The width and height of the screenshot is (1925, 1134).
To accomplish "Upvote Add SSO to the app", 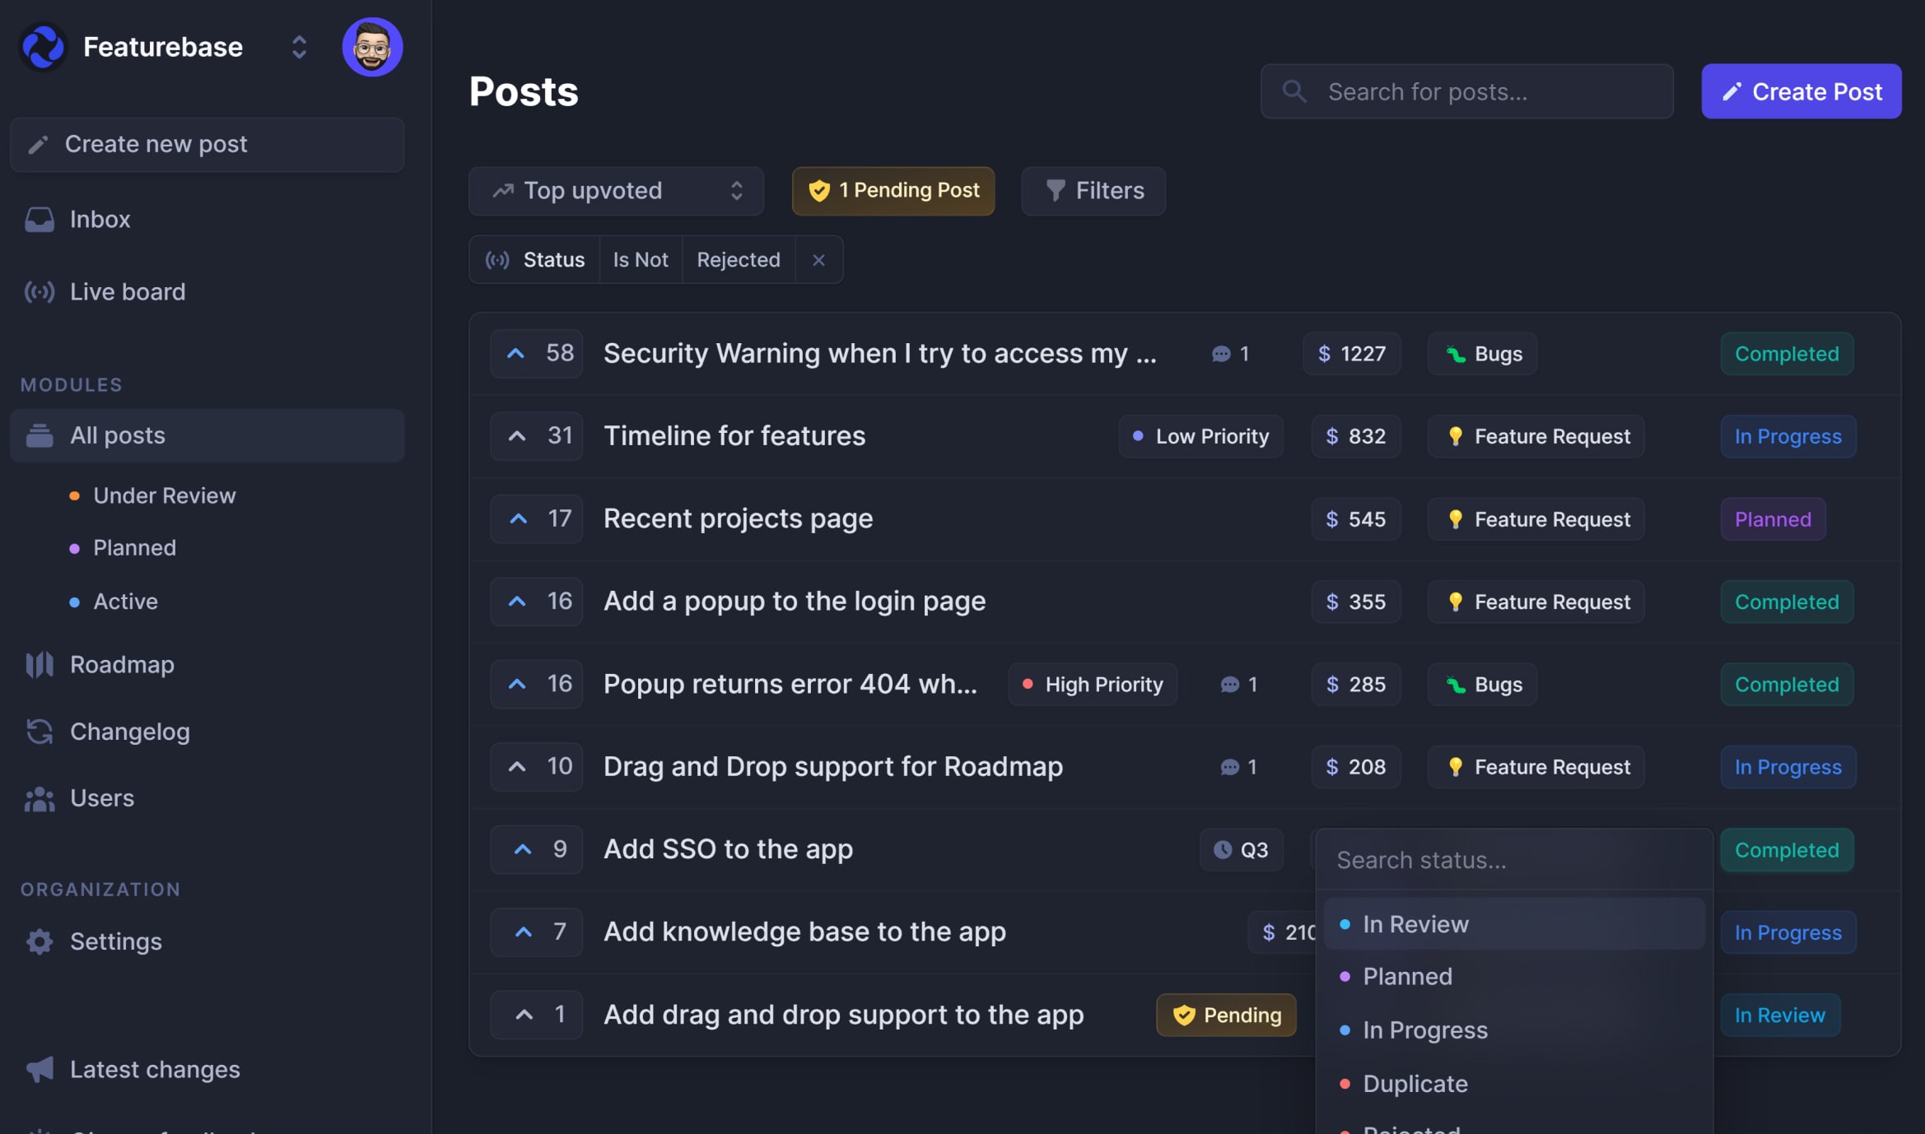I will point(536,850).
